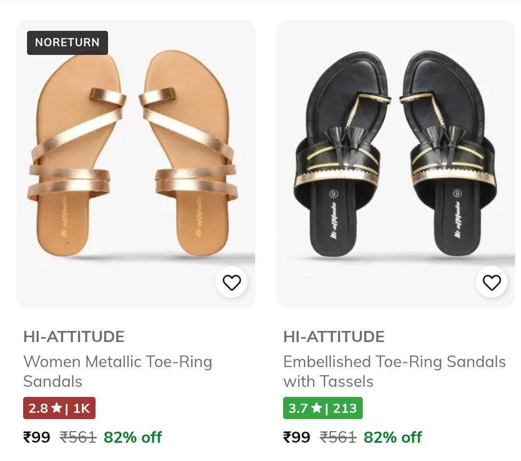View the 3.7 star rating badge
This screenshot has height=461, width=521.
point(323,408)
